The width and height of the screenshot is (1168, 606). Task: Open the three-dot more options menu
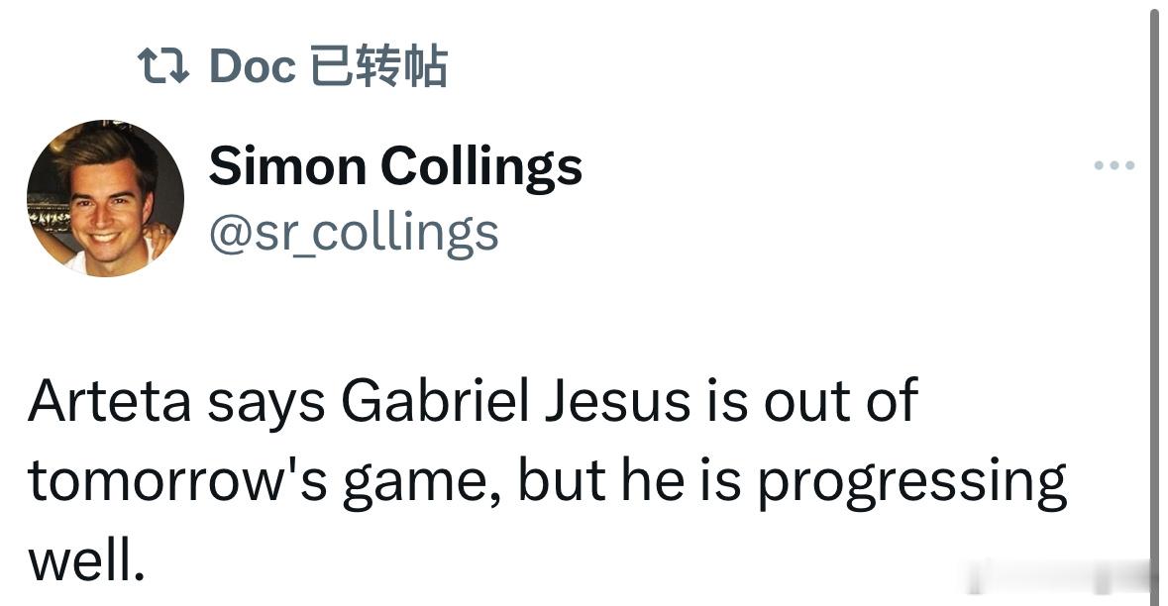pos(1114,165)
